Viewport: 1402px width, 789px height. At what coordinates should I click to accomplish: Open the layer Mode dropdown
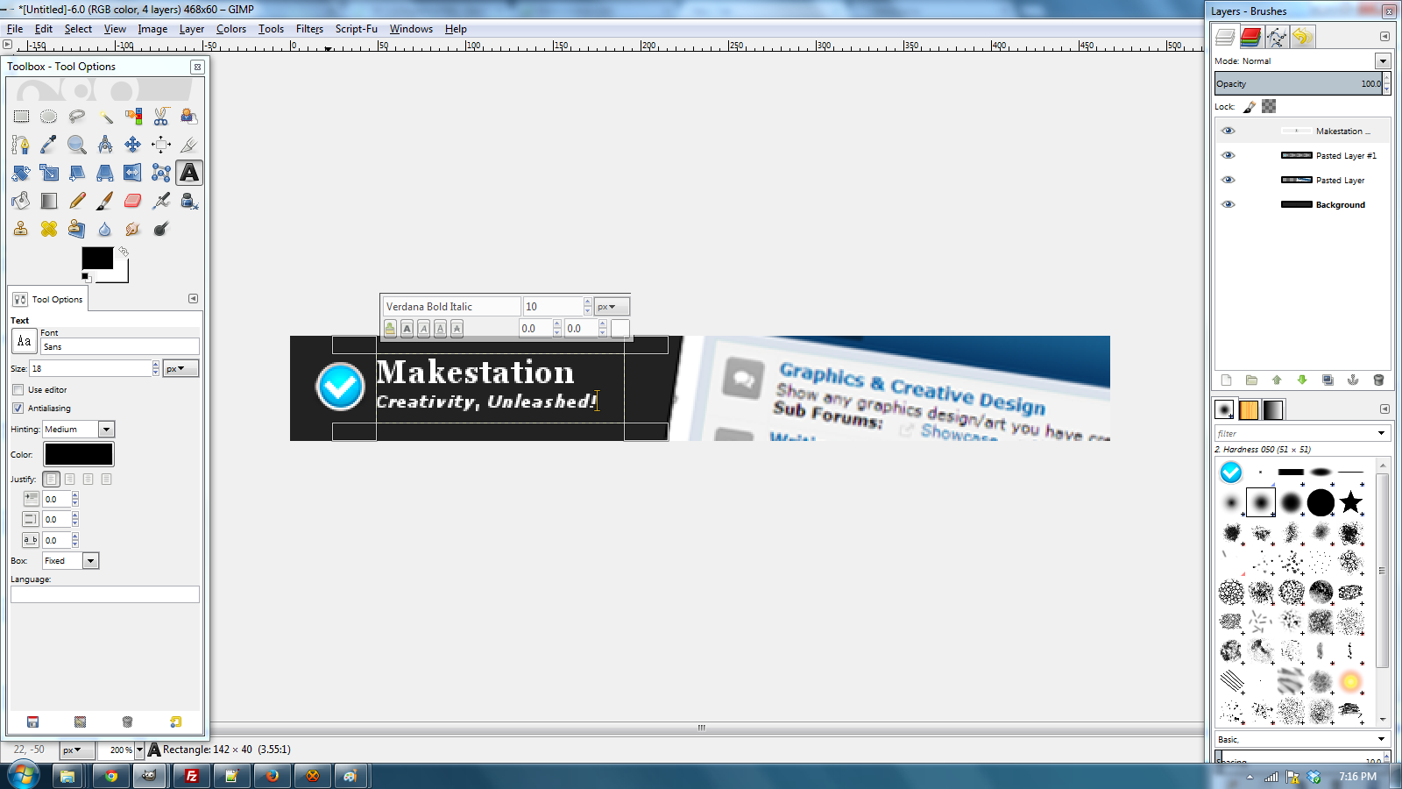pyautogui.click(x=1383, y=60)
